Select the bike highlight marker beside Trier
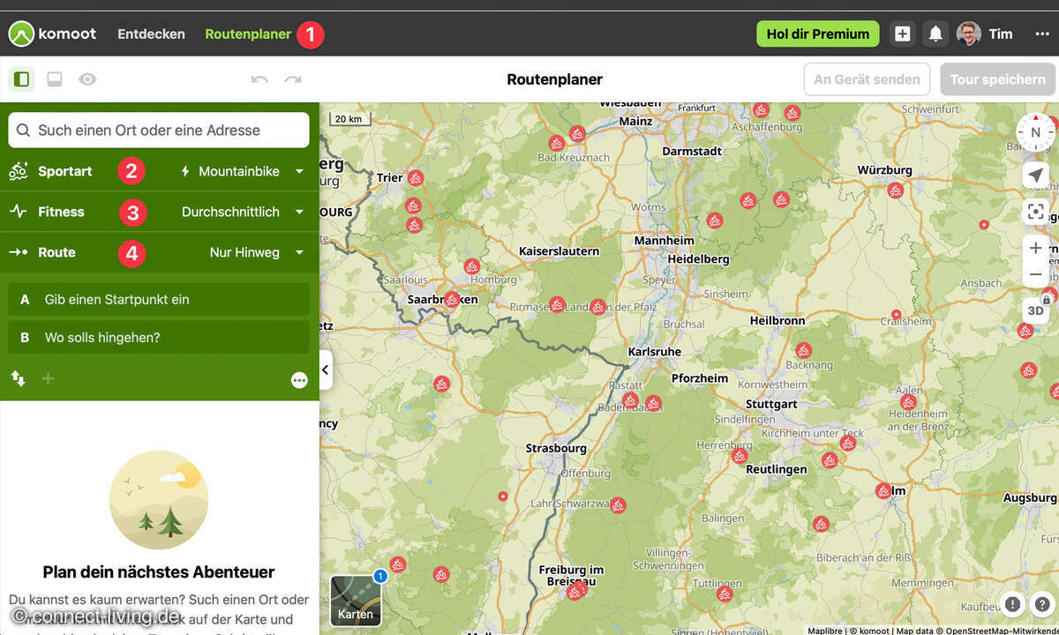 416,178
